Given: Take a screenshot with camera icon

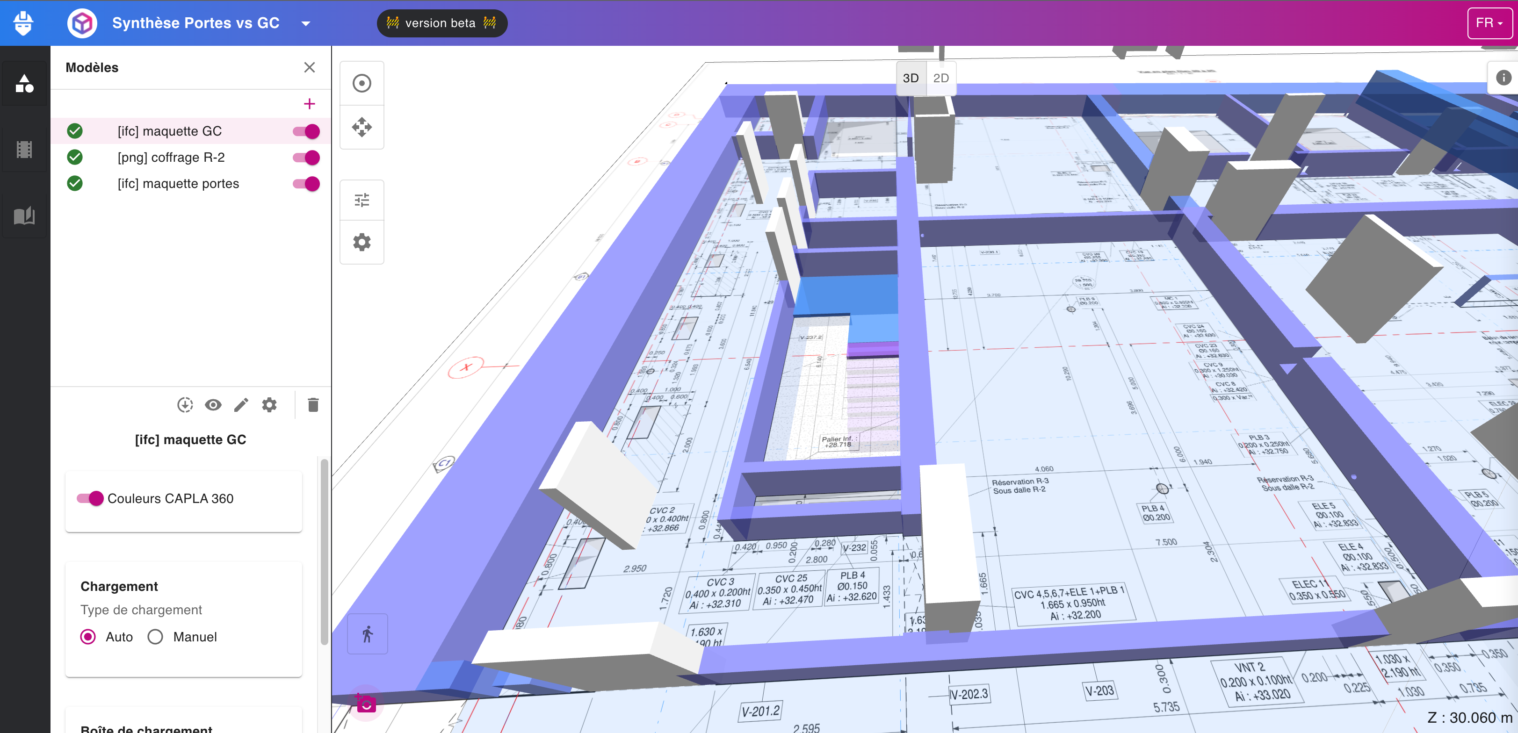Looking at the screenshot, I should [366, 703].
